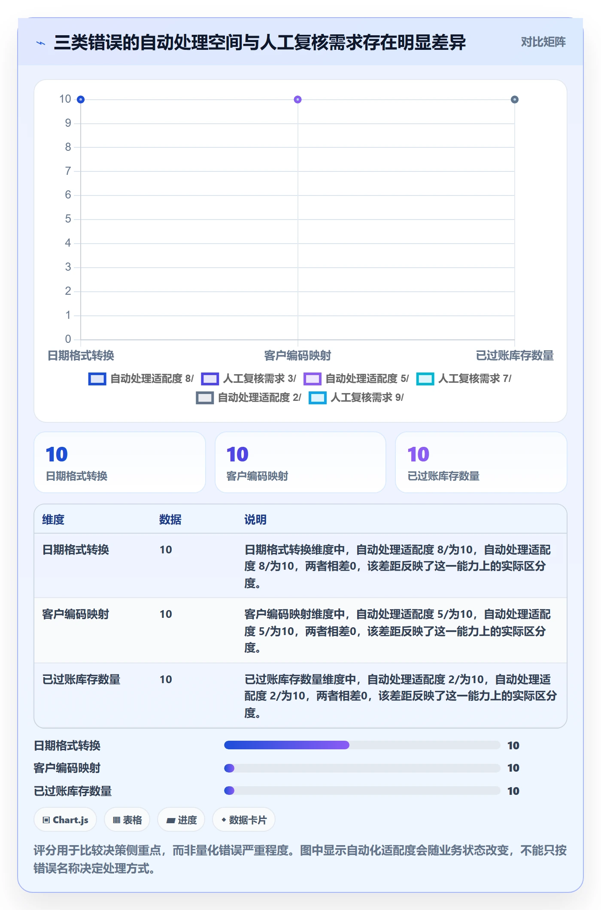The width and height of the screenshot is (601, 910).
Task: Click the 说明 column header
Action: pos(255,520)
